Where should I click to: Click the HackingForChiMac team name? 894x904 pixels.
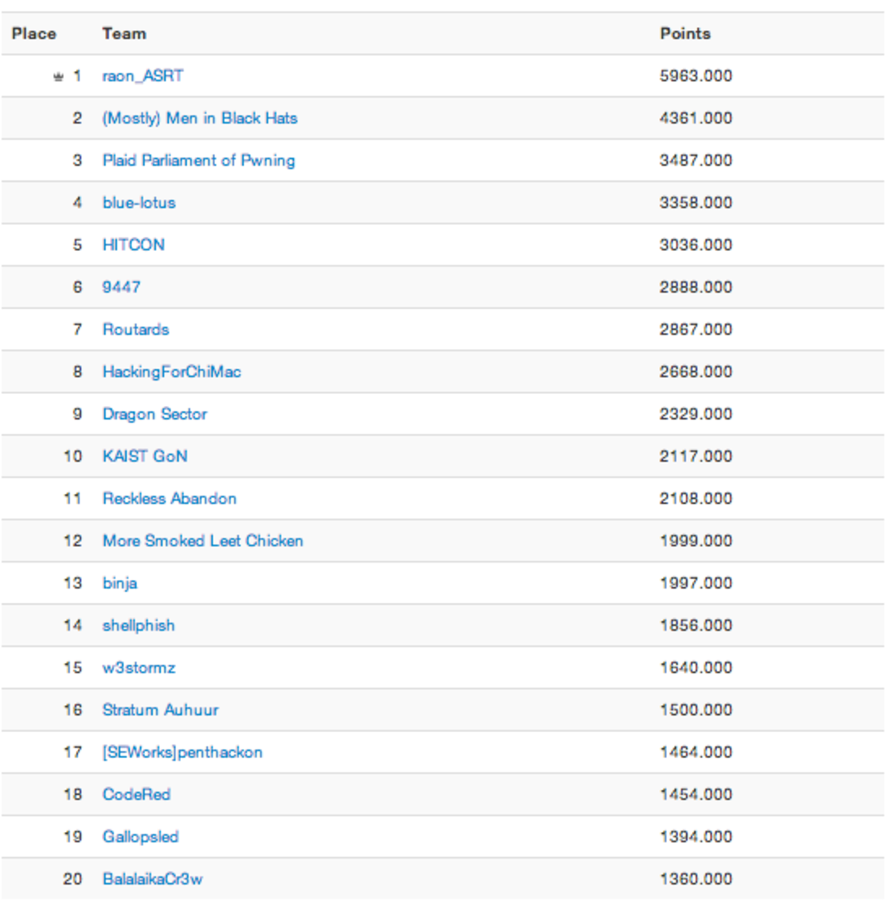171,372
